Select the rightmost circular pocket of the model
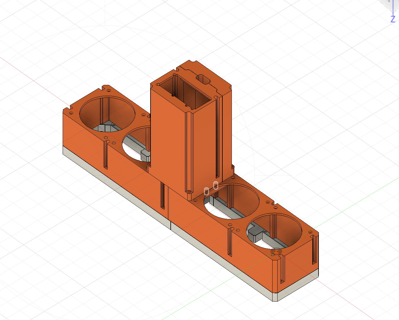 [274, 231]
